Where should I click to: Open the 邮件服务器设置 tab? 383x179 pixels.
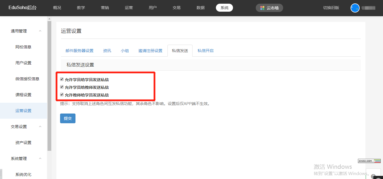click(79, 51)
